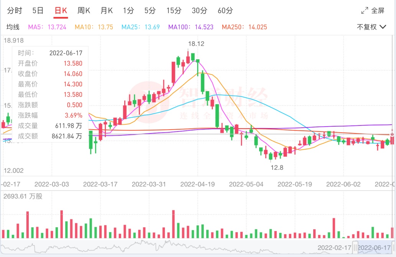Click the MA250: 14.025 indicator

(x=245, y=27)
